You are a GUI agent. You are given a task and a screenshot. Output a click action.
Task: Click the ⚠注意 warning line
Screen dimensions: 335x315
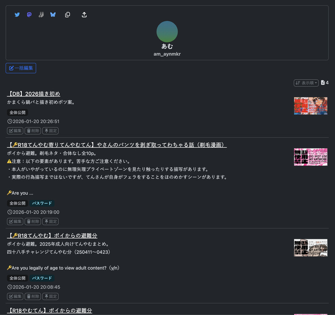(x=69, y=161)
